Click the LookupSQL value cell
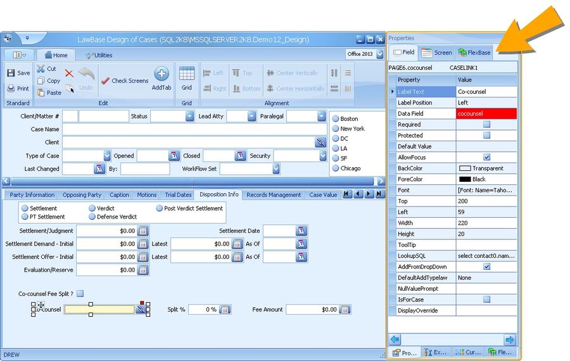The width and height of the screenshot is (570, 361). (486, 256)
